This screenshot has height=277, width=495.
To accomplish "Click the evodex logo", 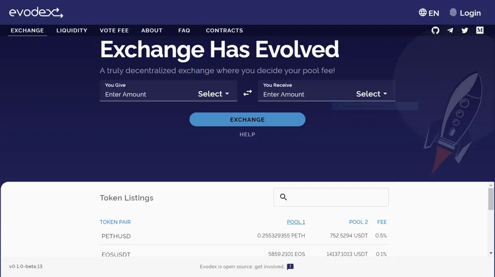I will [36, 12].
